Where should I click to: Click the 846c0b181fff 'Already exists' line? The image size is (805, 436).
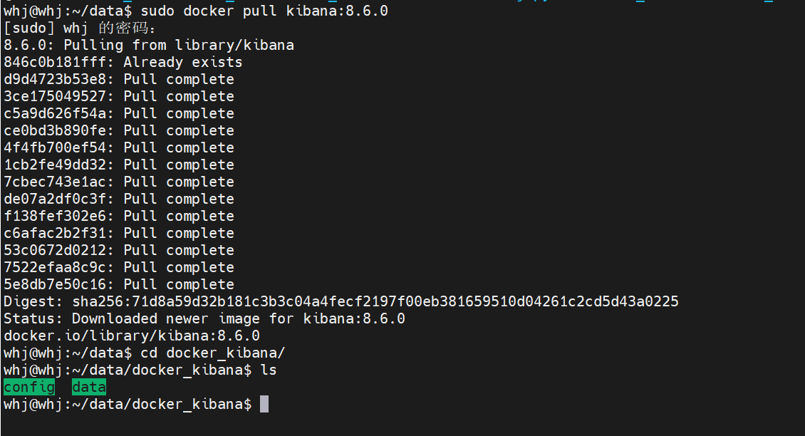coord(123,62)
